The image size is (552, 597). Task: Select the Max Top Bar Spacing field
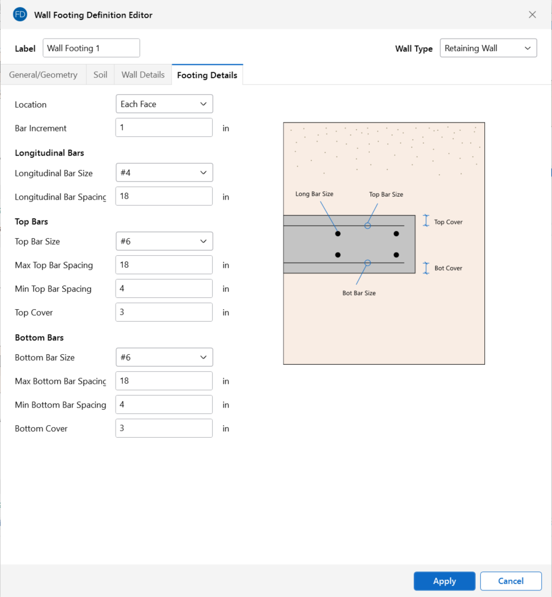click(164, 265)
